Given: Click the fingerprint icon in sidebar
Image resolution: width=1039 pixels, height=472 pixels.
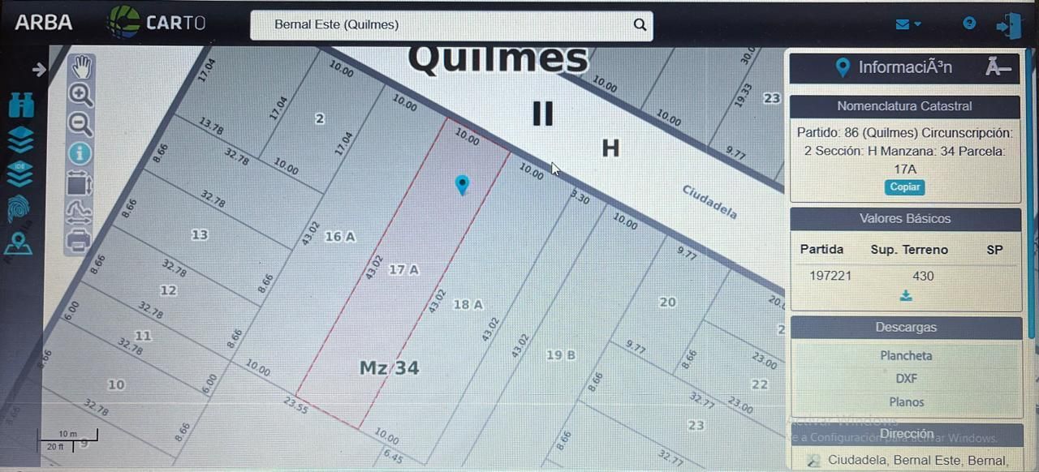Looking at the screenshot, I should 19,208.
